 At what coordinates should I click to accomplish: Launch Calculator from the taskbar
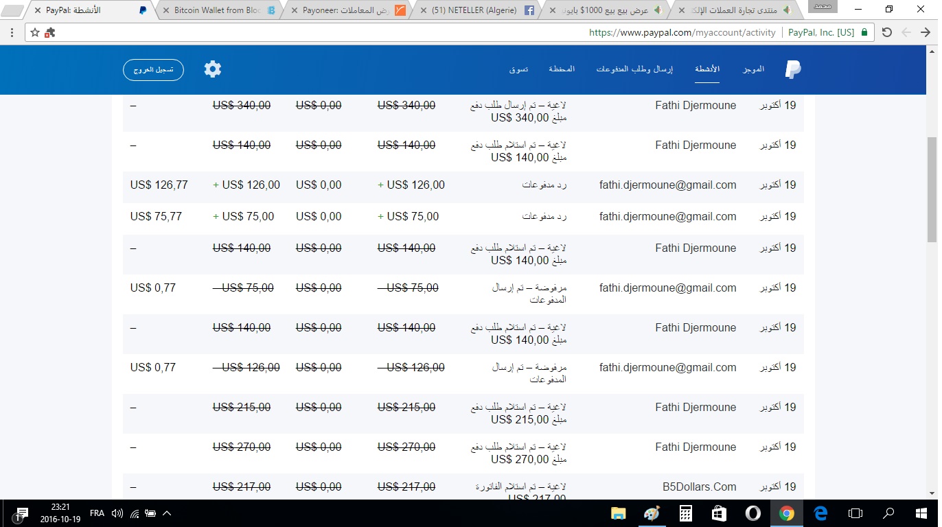point(685,513)
